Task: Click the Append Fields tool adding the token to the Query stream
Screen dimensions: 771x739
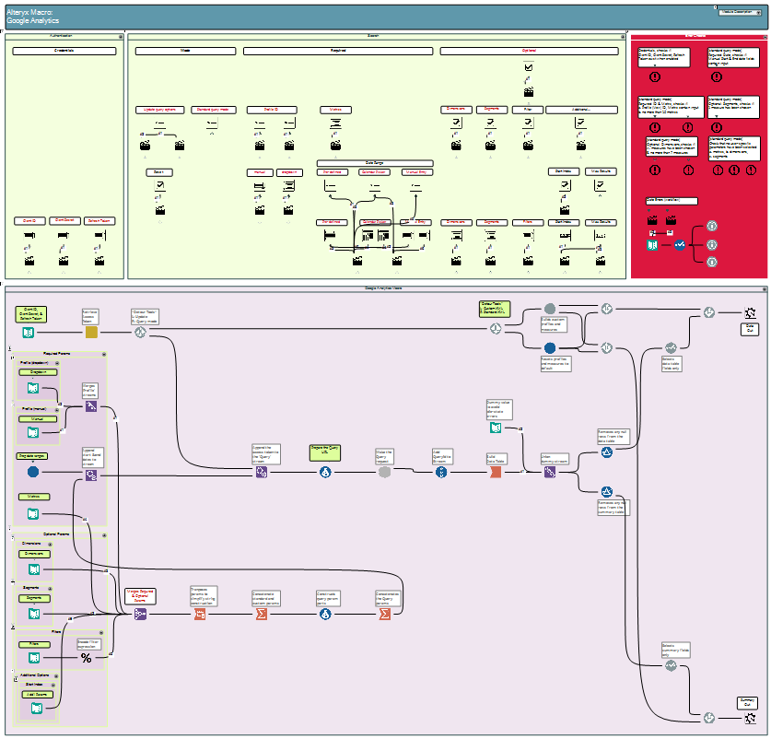Action: tap(262, 473)
